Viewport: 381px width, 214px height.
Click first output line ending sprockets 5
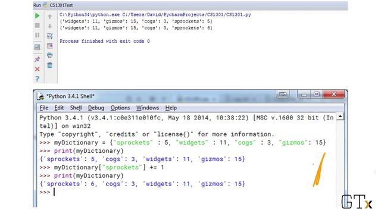pyautogui.click(x=136, y=21)
